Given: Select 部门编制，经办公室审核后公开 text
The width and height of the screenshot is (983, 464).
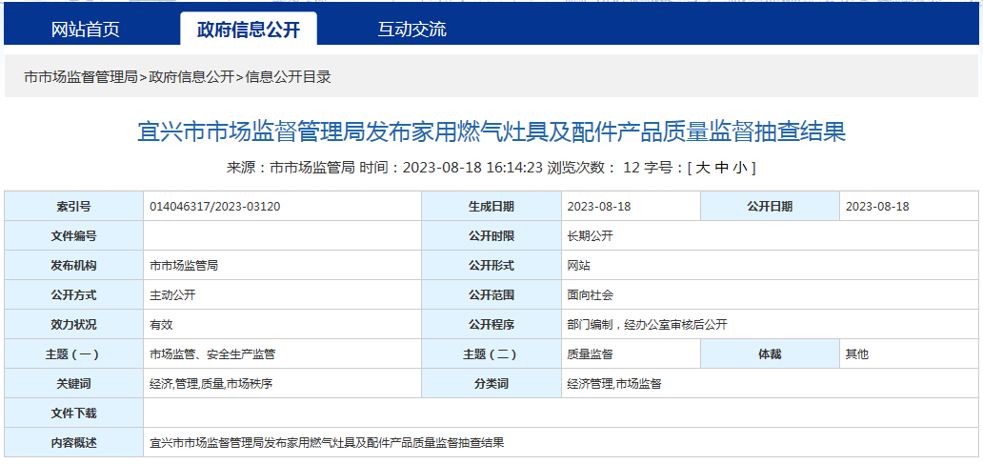Looking at the screenshot, I should coord(647,325).
